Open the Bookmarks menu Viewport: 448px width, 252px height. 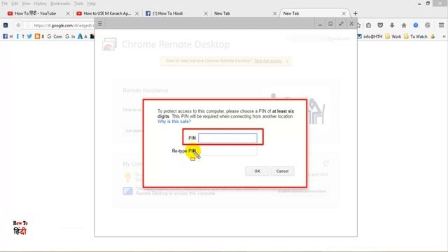(60, 3)
